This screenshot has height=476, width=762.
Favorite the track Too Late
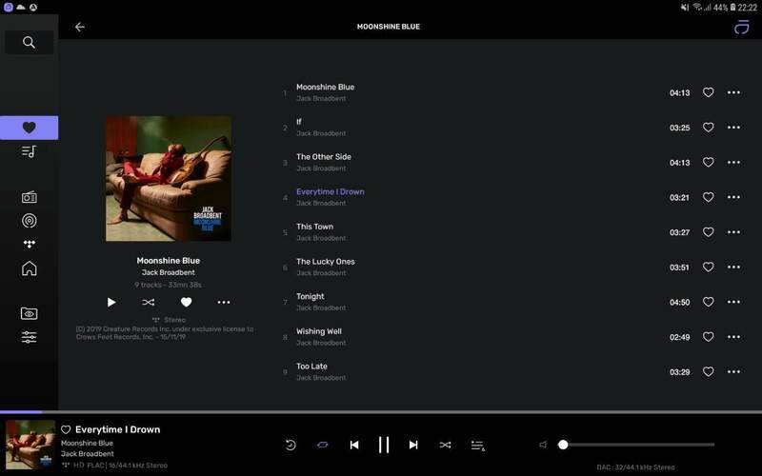click(x=708, y=372)
